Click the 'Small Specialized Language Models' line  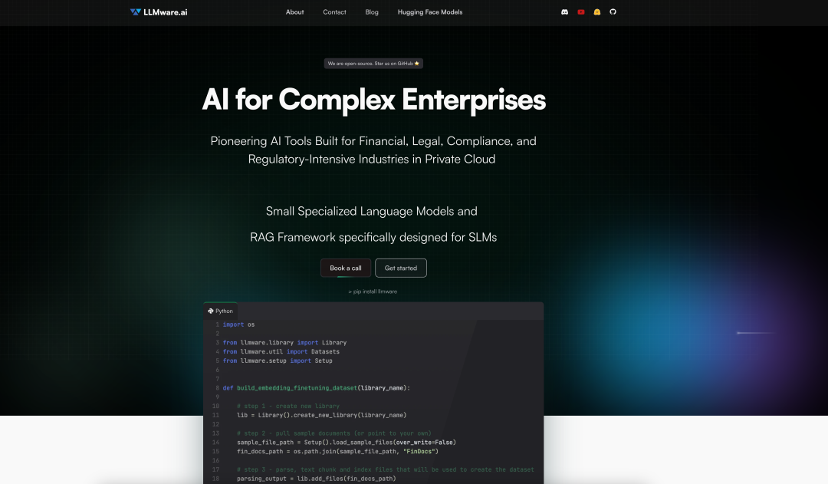point(372,211)
